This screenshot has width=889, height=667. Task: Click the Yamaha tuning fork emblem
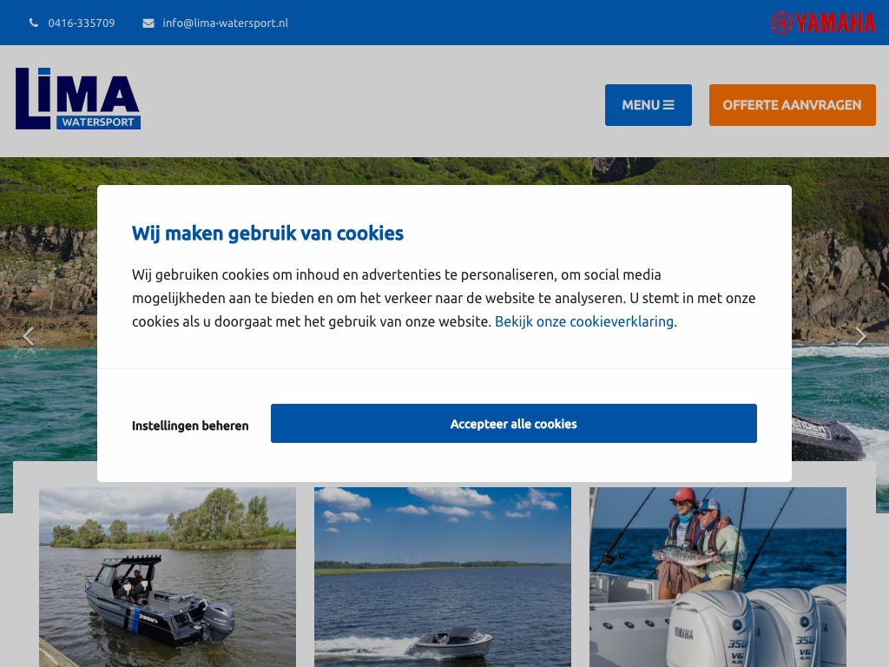[x=782, y=23]
